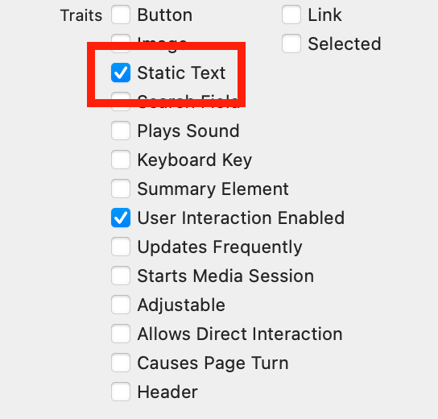Uncheck the Static Text trait
Image resolution: width=438 pixels, height=419 pixels.
(121, 73)
